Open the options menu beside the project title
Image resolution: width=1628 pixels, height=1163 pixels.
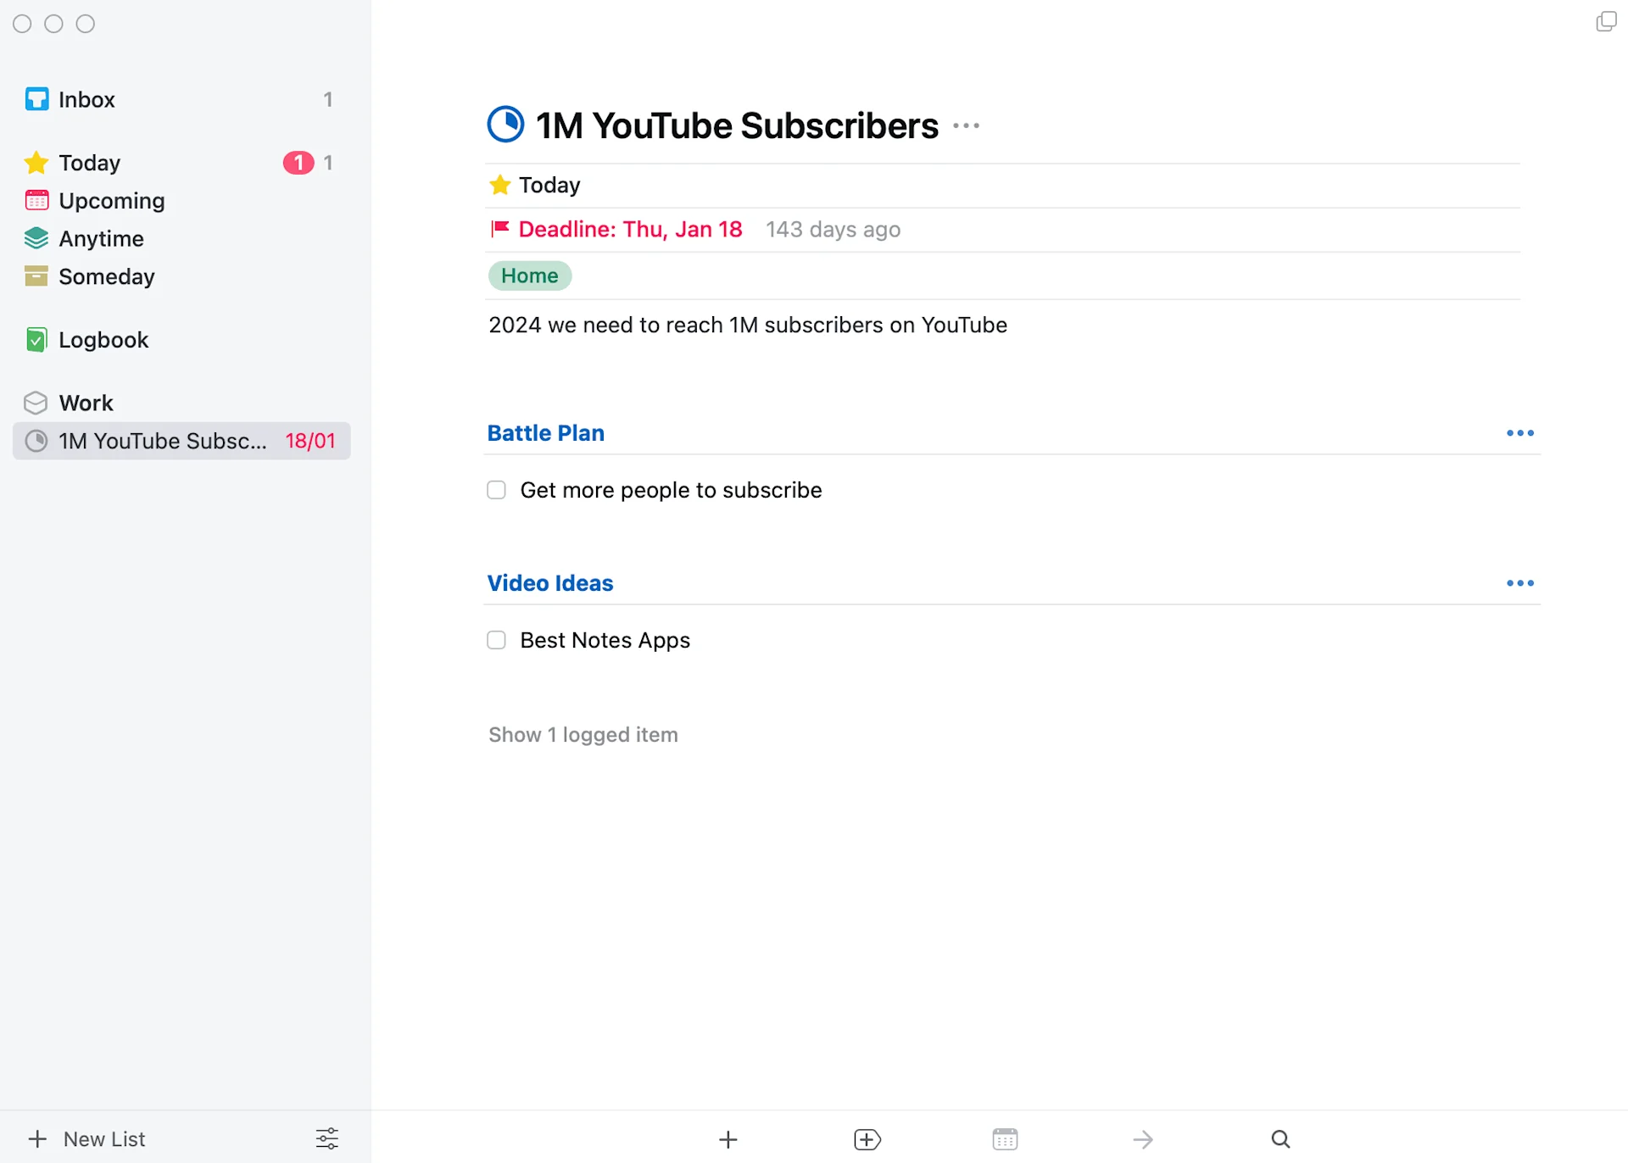pos(966,125)
